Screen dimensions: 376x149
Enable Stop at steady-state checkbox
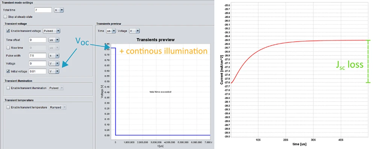[x=5, y=17]
